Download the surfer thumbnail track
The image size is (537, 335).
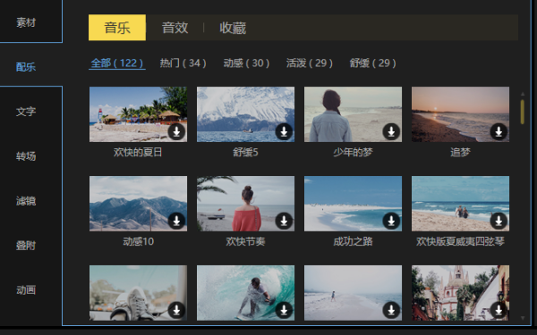coord(284,310)
